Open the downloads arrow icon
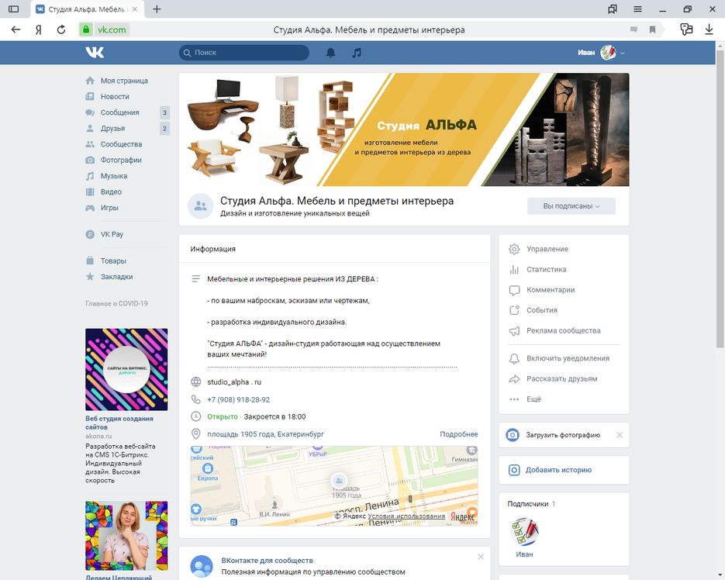 click(x=709, y=29)
